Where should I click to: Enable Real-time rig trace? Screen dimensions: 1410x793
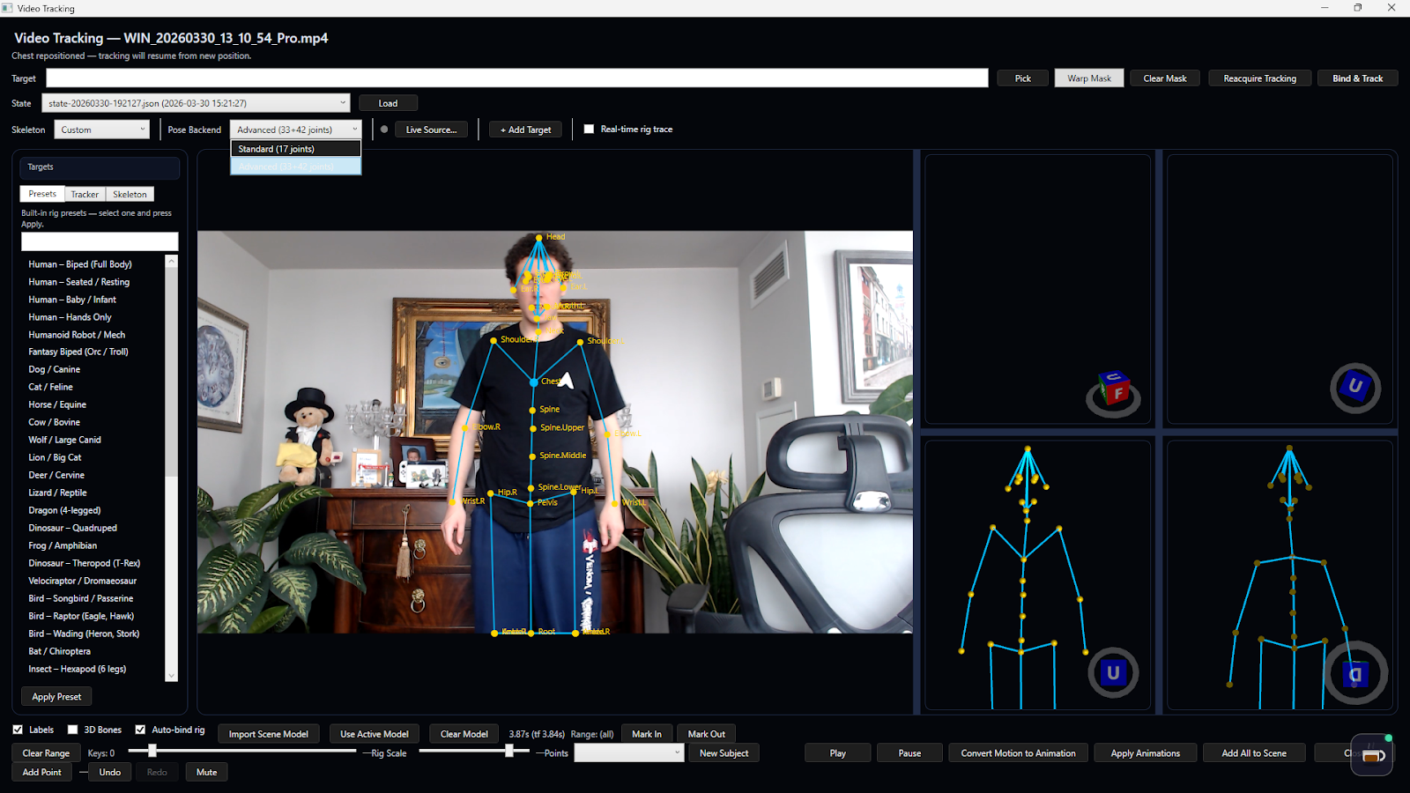[588, 129]
